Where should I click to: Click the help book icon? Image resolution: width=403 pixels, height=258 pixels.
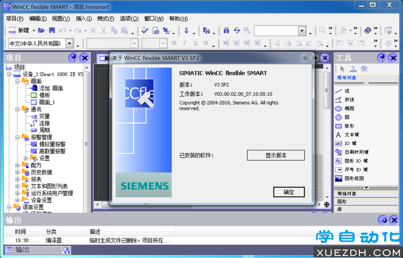tap(368, 30)
